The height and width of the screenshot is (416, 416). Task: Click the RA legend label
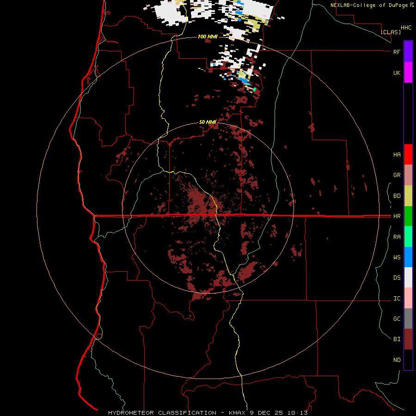[397, 237]
